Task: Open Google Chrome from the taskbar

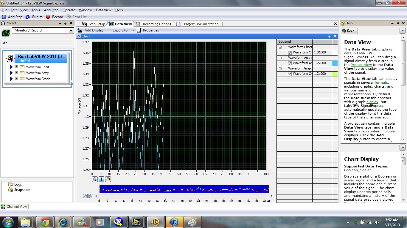Action: pyautogui.click(x=45, y=222)
